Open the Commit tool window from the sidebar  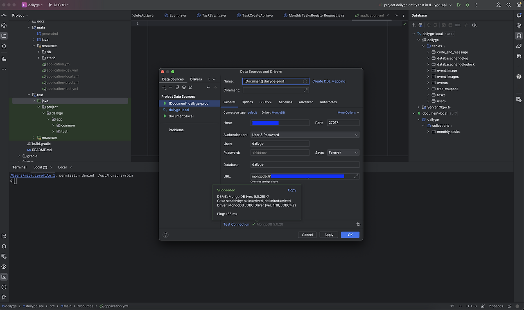tap(4, 15)
